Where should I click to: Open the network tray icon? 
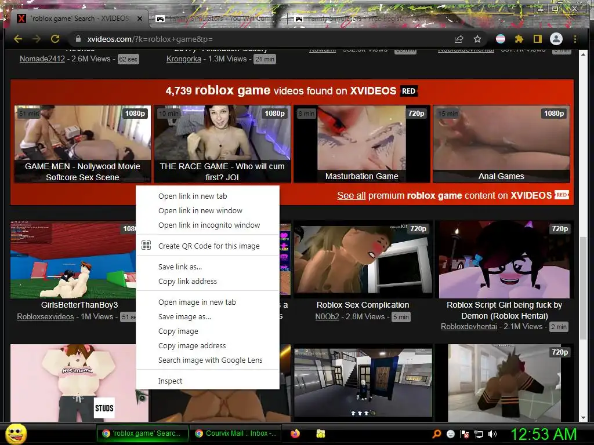pos(479,434)
